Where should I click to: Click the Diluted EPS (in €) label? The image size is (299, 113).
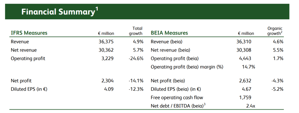(29, 89)
